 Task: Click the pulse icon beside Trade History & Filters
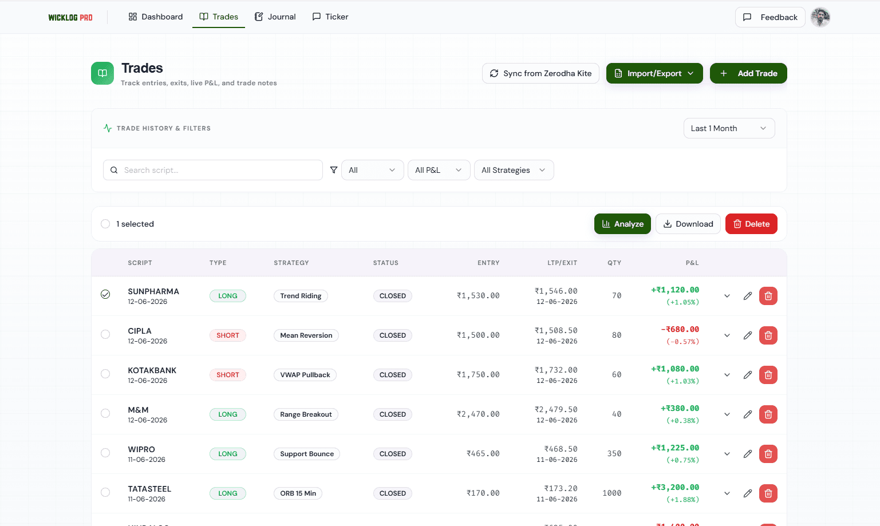[x=108, y=128]
